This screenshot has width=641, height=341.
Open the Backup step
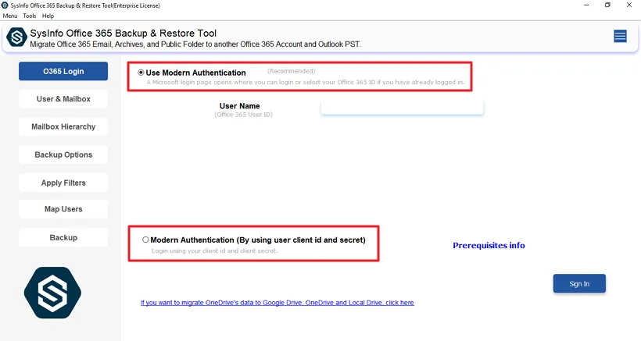pyautogui.click(x=63, y=237)
